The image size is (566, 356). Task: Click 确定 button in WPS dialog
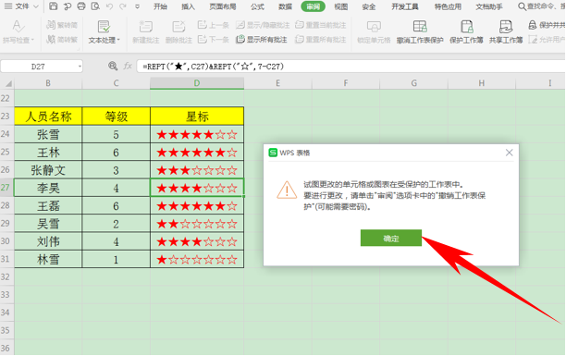tap(391, 238)
